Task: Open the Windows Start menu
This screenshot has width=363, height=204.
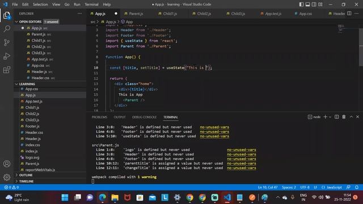Action: point(65,198)
